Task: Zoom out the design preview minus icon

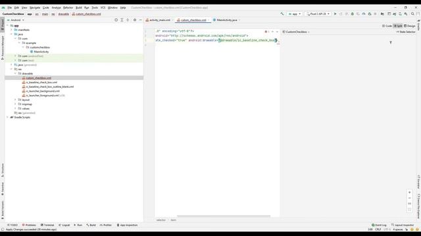Action: pyautogui.click(x=409, y=198)
